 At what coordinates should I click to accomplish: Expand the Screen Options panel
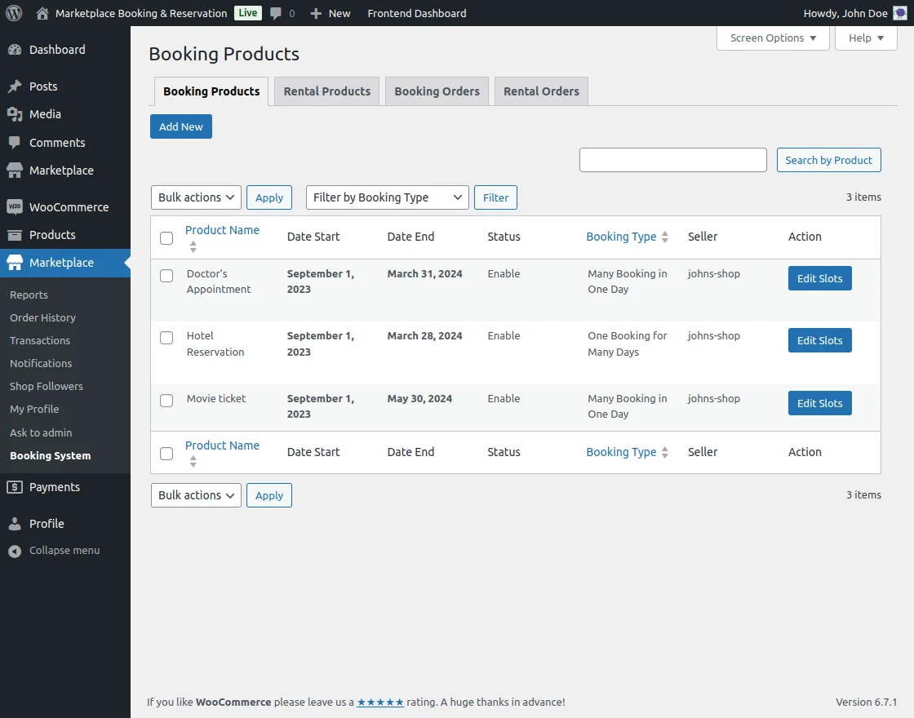coord(772,38)
